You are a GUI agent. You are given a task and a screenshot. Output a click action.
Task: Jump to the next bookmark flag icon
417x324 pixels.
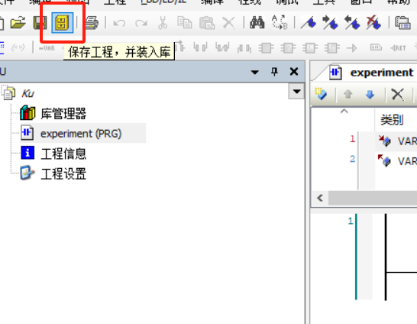[330, 23]
